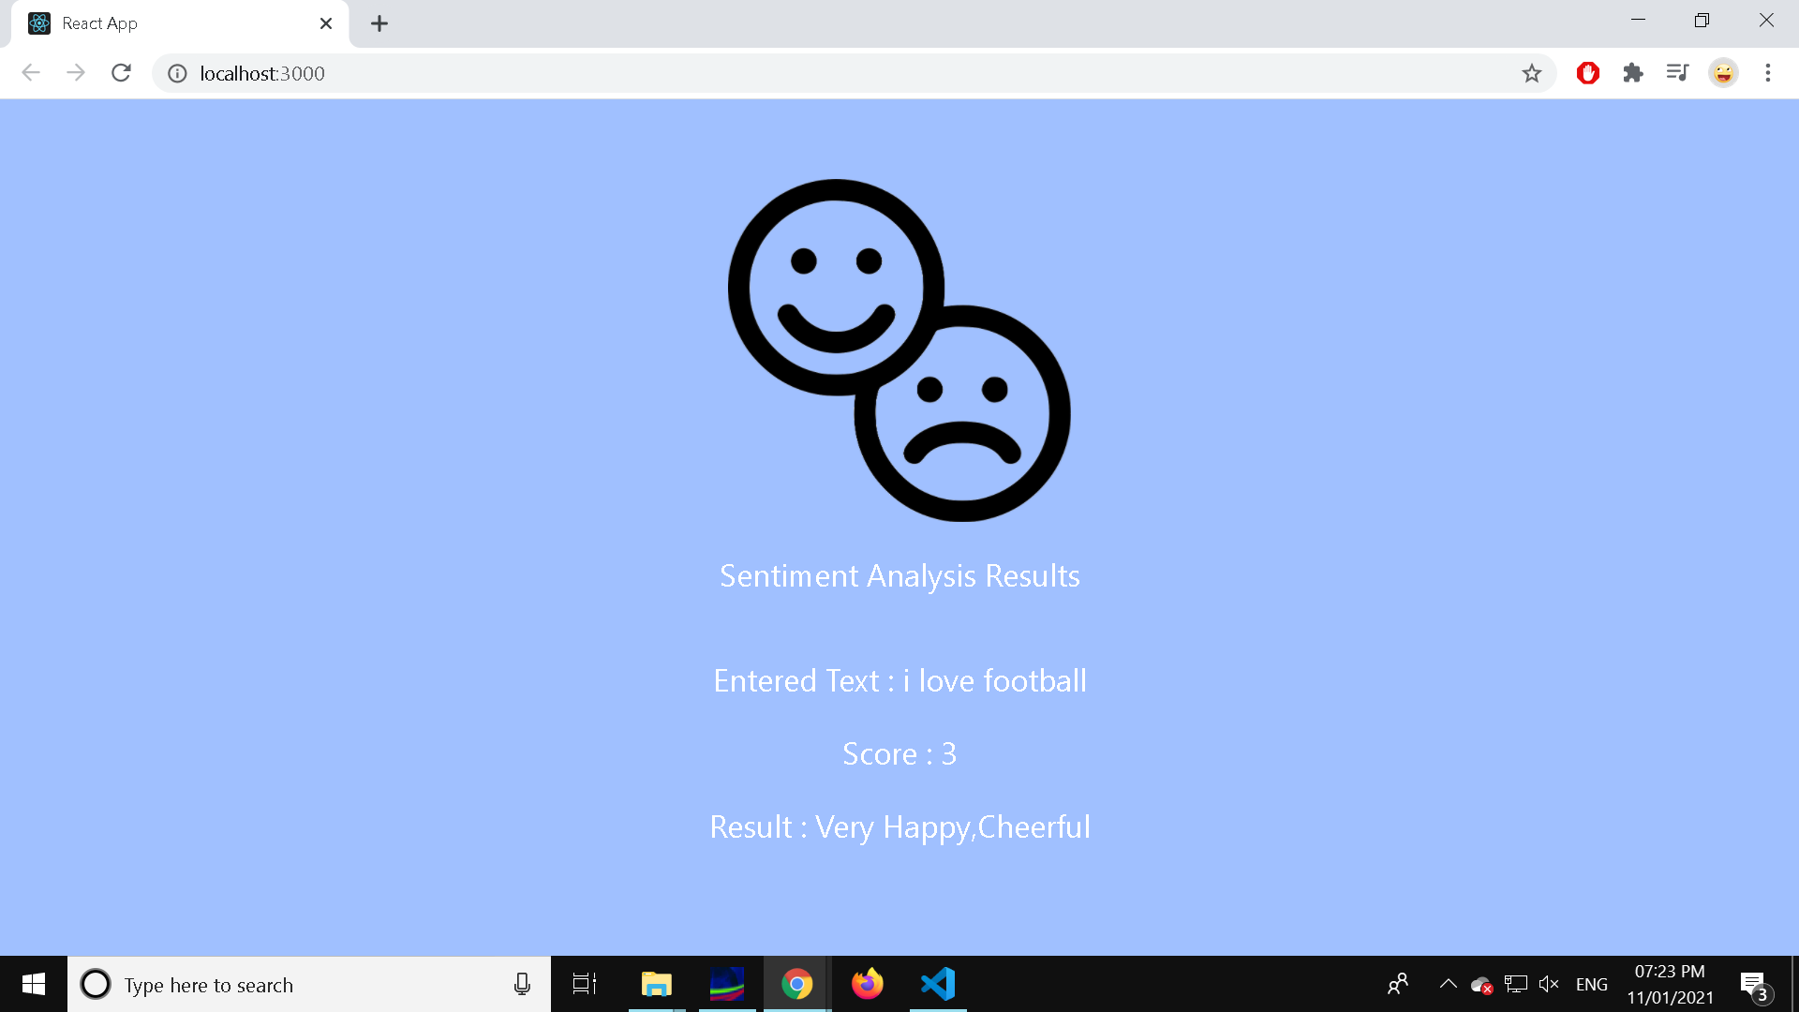
Task: Click the browser reload button
Action: click(121, 73)
